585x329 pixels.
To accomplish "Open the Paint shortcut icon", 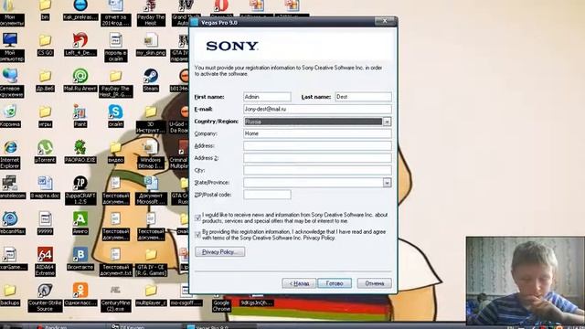I will pyautogui.click(x=80, y=111).
